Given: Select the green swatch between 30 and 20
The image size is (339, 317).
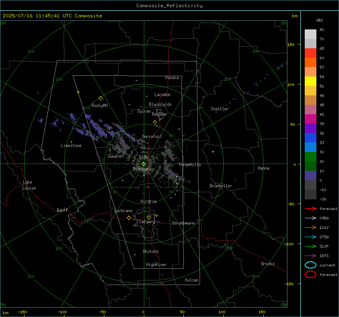Looking at the screenshot, I should 310,157.
